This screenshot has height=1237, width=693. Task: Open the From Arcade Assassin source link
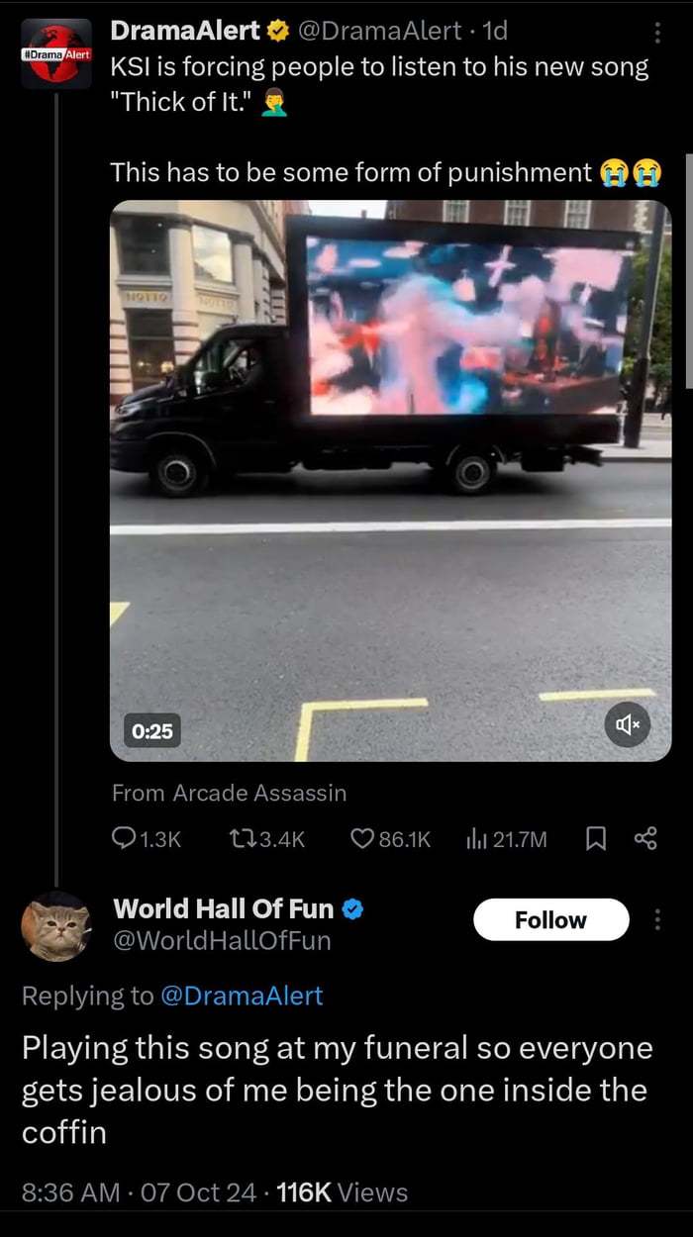[x=229, y=793]
